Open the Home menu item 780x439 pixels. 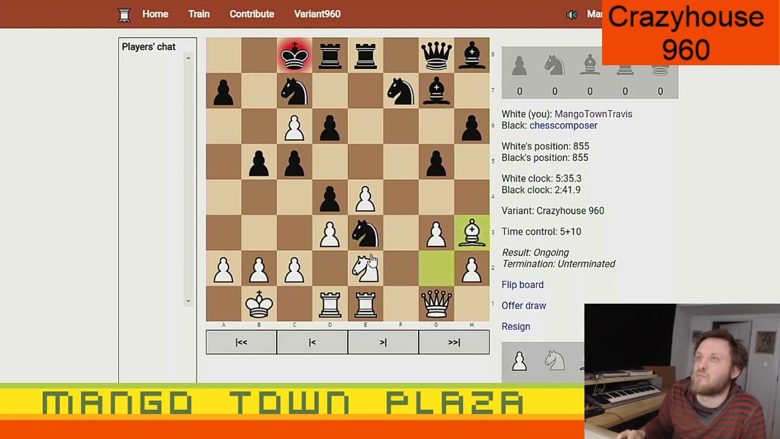click(x=155, y=14)
